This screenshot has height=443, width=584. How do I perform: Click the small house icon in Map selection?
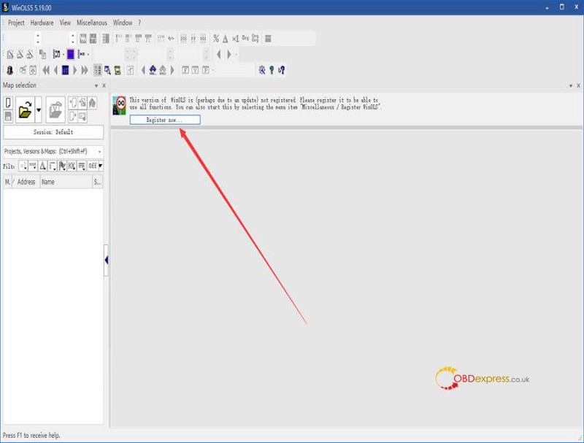pyautogui.click(x=92, y=103)
